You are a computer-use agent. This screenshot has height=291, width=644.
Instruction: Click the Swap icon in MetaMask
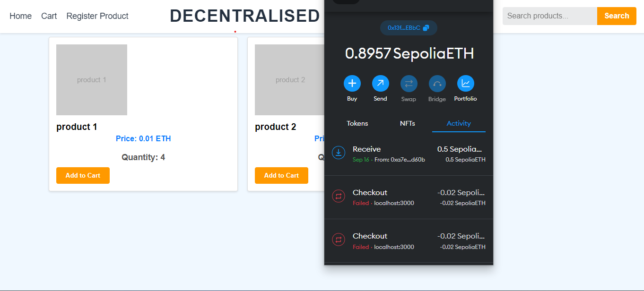pyautogui.click(x=409, y=83)
